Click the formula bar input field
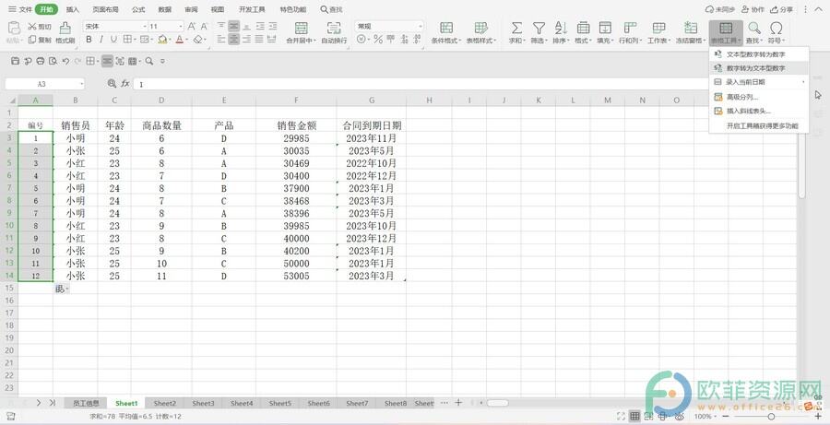Viewport: 830px width, 425px height. tap(421, 84)
